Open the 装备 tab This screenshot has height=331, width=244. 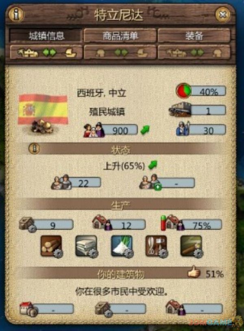pos(194,35)
